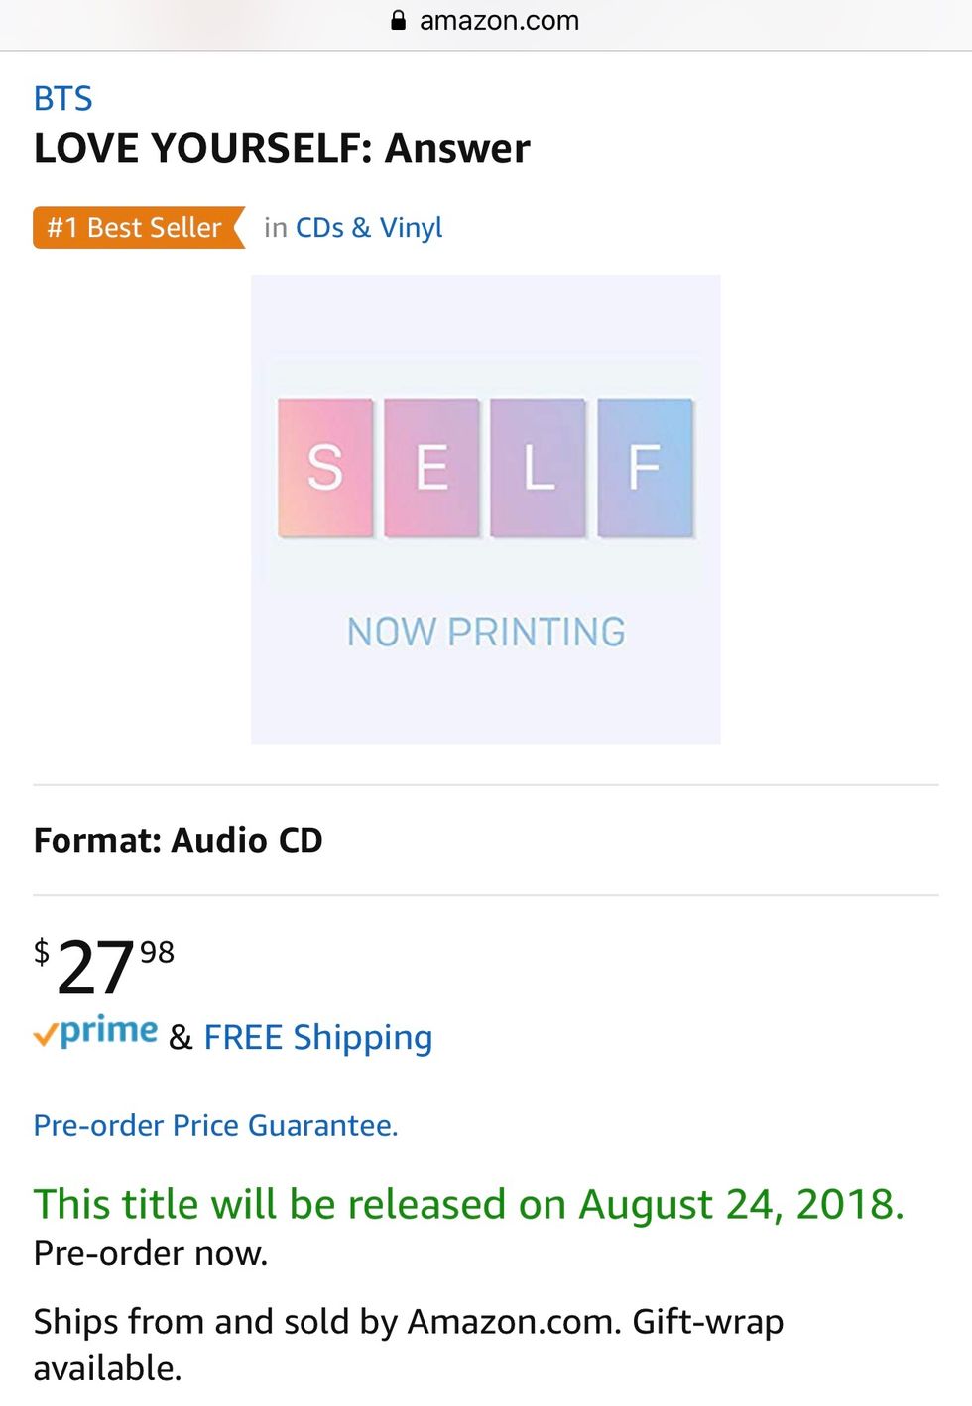972x1406 pixels.
Task: Click the orange Prime checkmark icon
Action: click(x=45, y=1036)
